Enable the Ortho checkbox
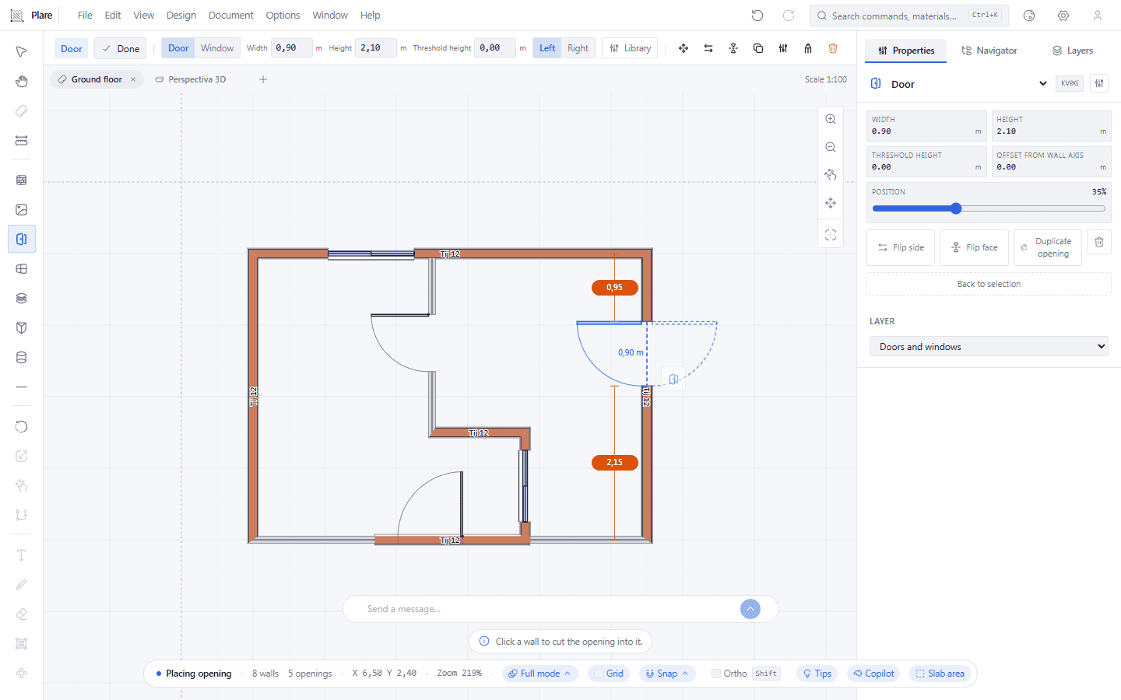 [x=716, y=674]
